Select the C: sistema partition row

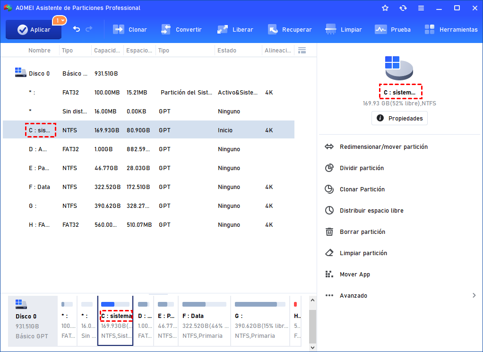point(148,129)
